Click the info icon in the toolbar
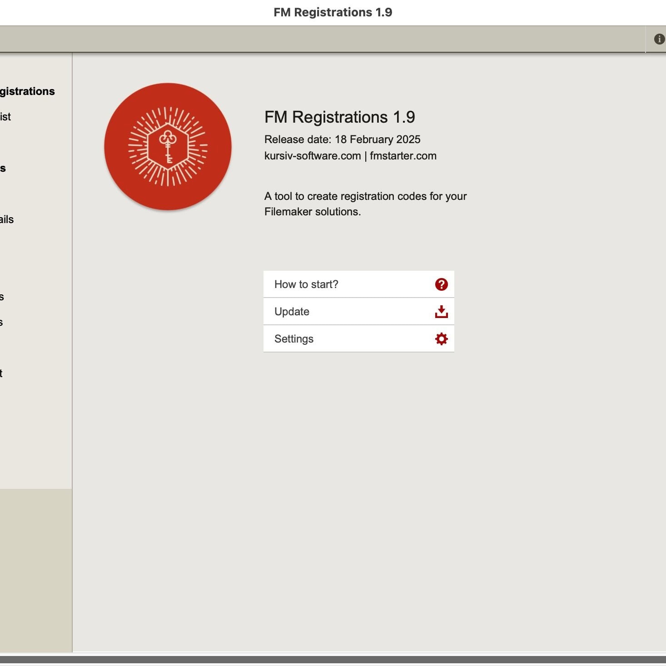 click(659, 40)
